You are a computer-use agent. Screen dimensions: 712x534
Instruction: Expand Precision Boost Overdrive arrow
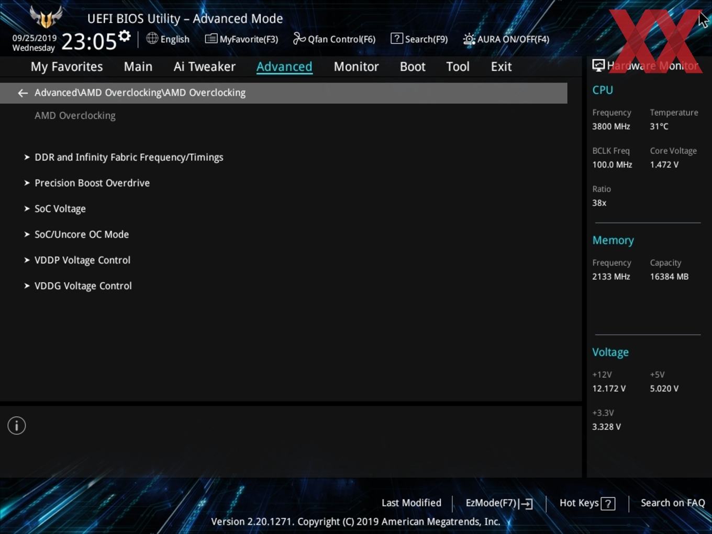coord(27,183)
